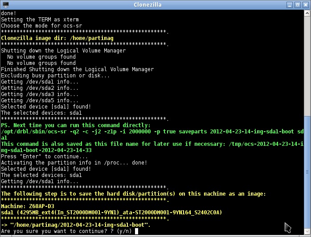311x237 pixels.
Task: Close the Clonezilla window
Action: pyautogui.click(x=306, y=4)
